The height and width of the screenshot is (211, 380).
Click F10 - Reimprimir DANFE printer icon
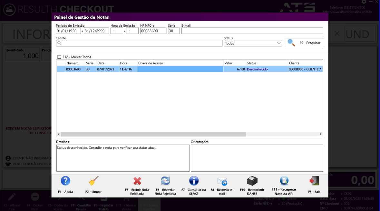pyautogui.click(x=252, y=181)
